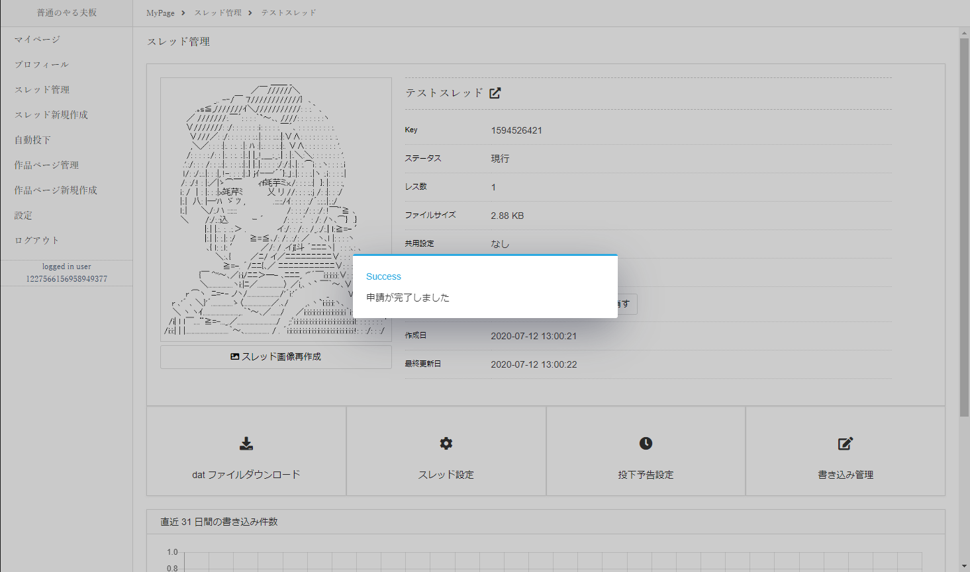
Task: Click the MyPage breadcrumb link
Action: pos(160,12)
